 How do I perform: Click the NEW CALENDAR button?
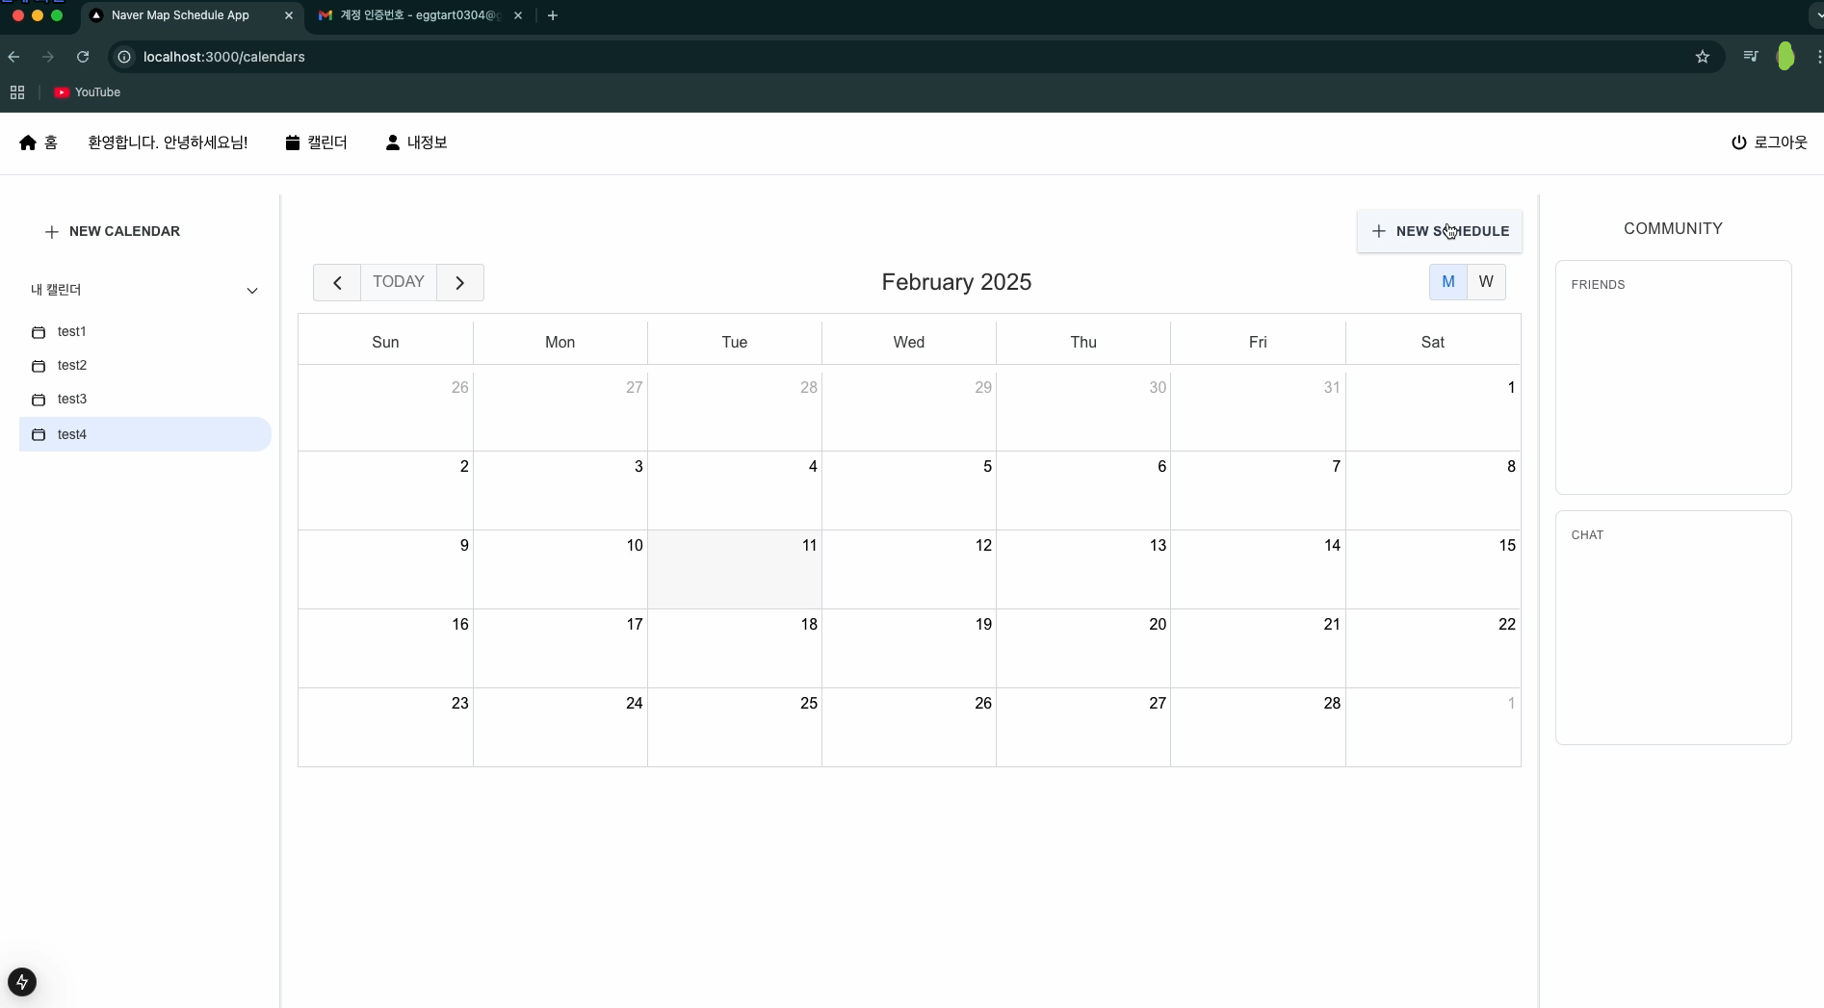(113, 231)
